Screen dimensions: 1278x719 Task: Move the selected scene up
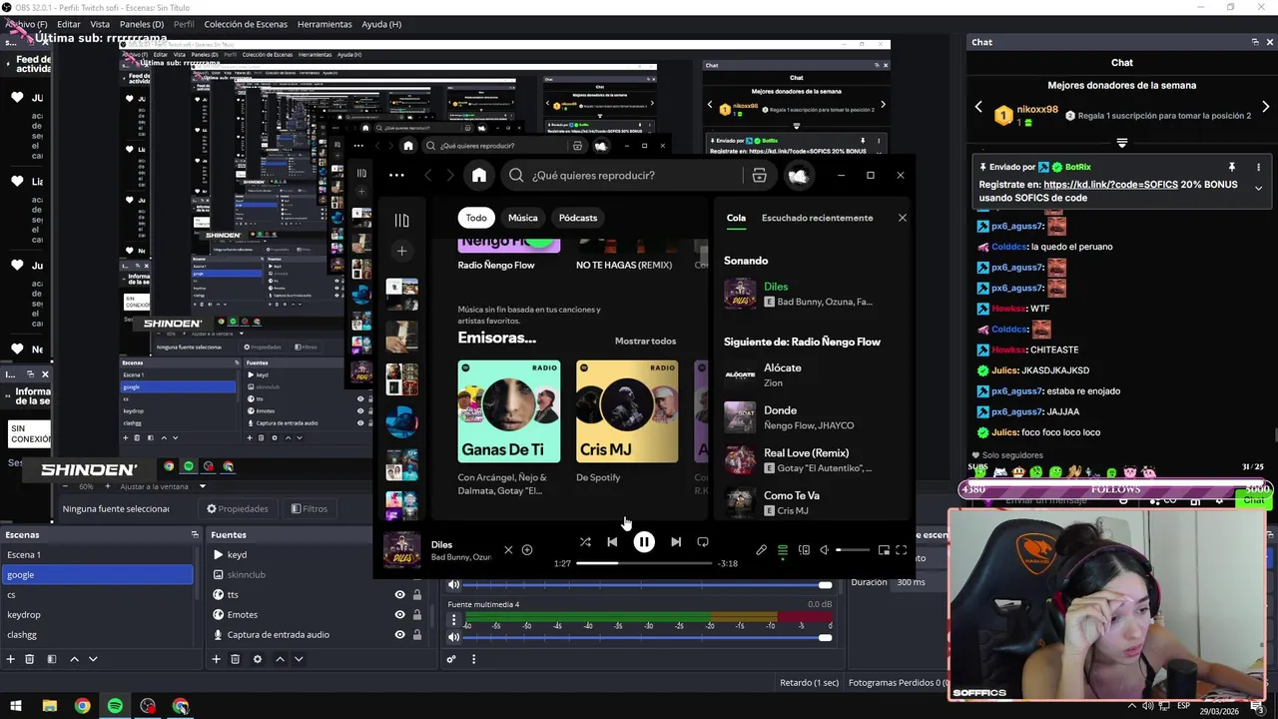74,659
